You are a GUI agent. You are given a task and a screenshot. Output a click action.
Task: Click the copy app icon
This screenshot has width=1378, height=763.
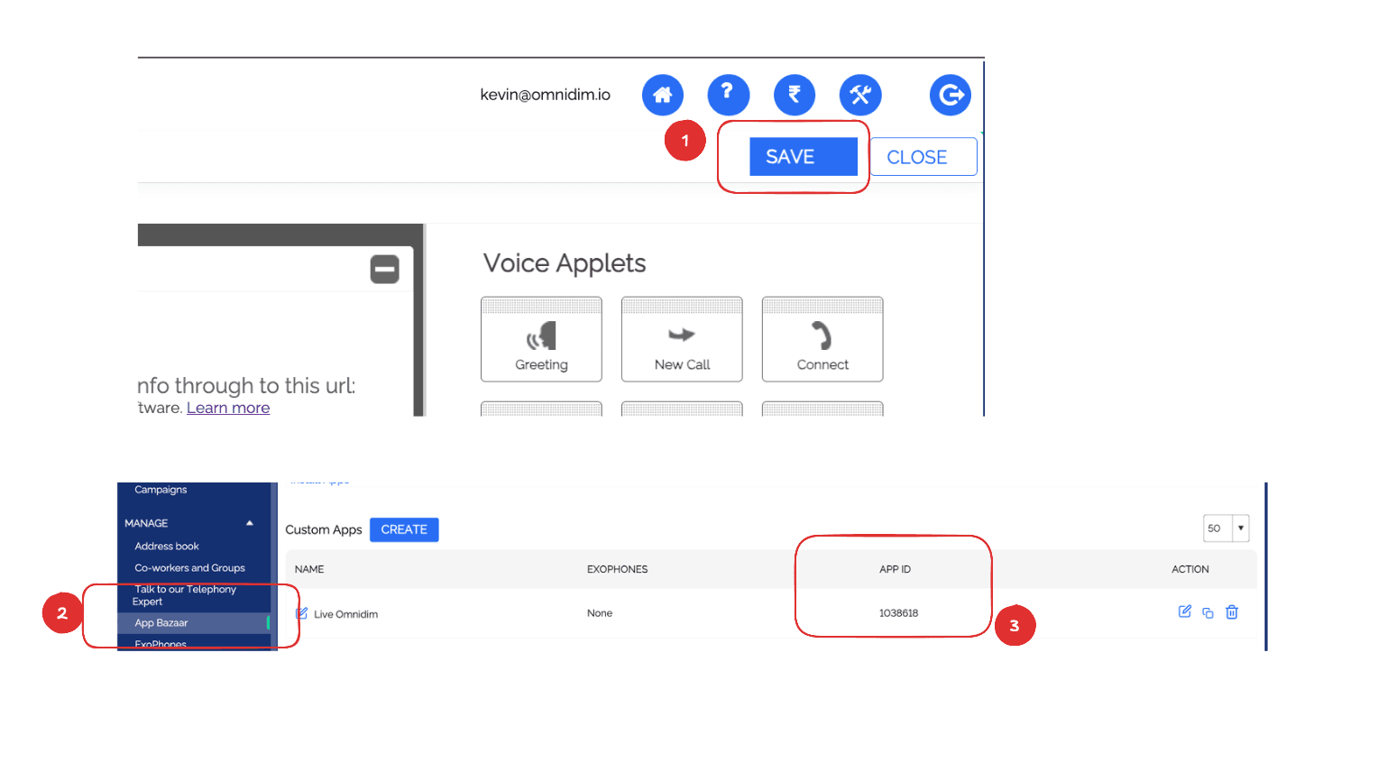(1208, 613)
